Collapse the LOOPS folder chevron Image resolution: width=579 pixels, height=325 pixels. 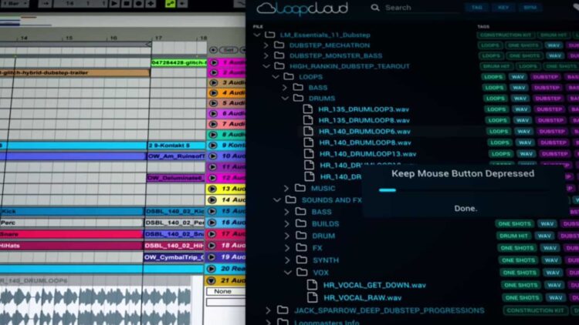(276, 77)
